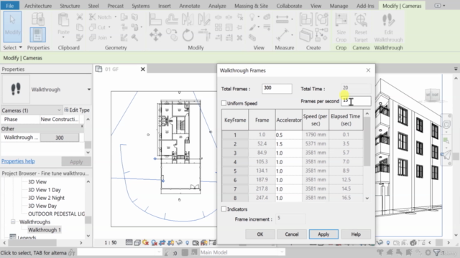This screenshot has width=460, height=258.
Task: Select 3D View 2 Night in browser
Action: 46,198
